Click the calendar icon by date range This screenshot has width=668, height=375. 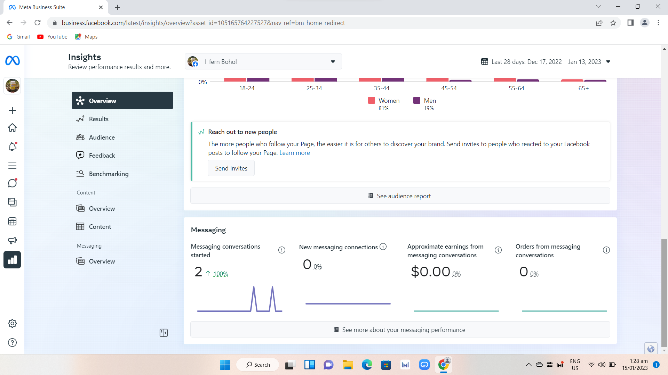click(484, 61)
